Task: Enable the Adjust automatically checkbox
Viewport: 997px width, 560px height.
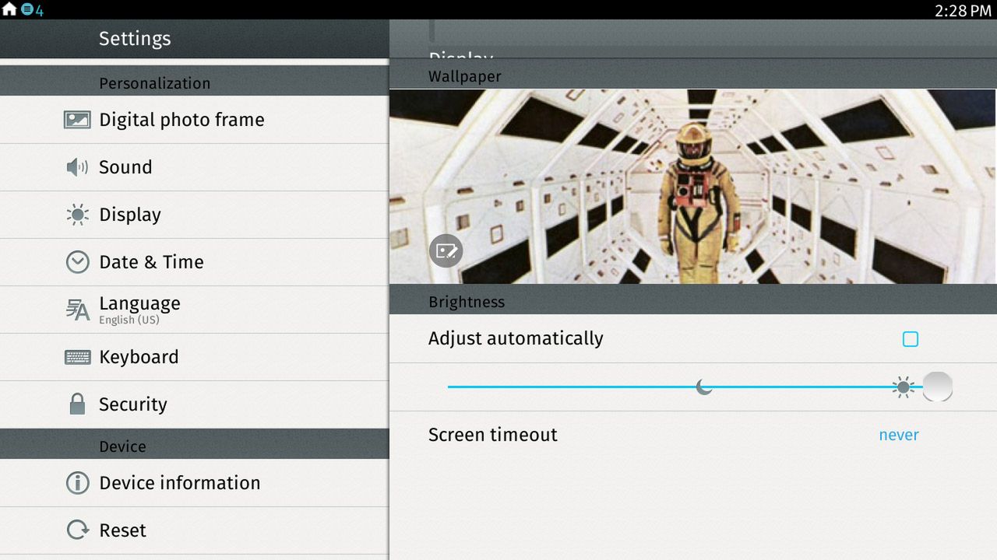Action: coord(911,339)
